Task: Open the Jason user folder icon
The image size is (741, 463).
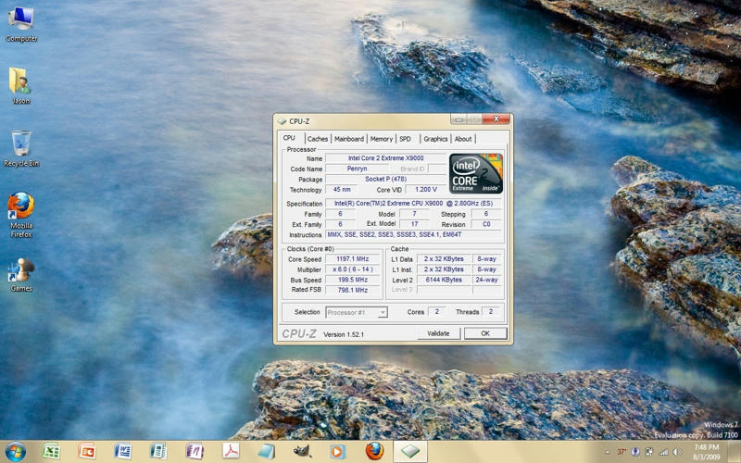Action: [20, 85]
